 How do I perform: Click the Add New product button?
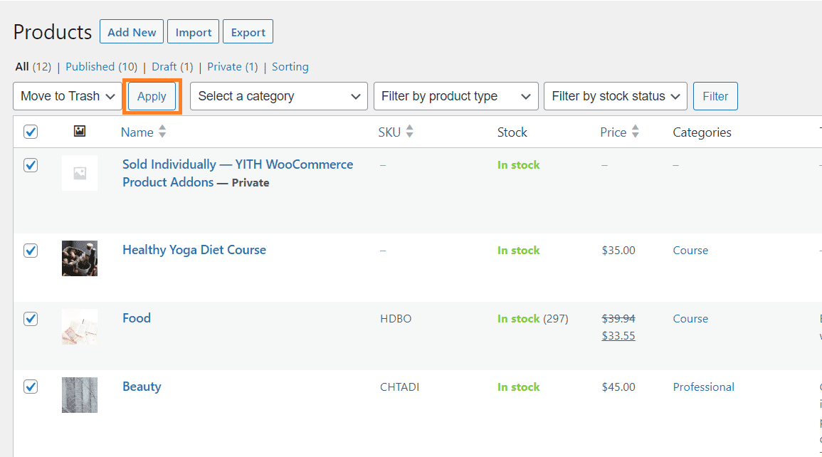[x=132, y=32]
